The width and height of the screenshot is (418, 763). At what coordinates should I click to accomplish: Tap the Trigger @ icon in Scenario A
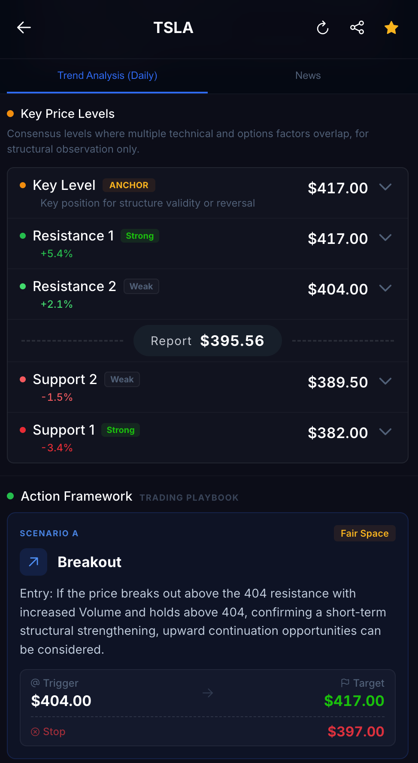(35, 683)
